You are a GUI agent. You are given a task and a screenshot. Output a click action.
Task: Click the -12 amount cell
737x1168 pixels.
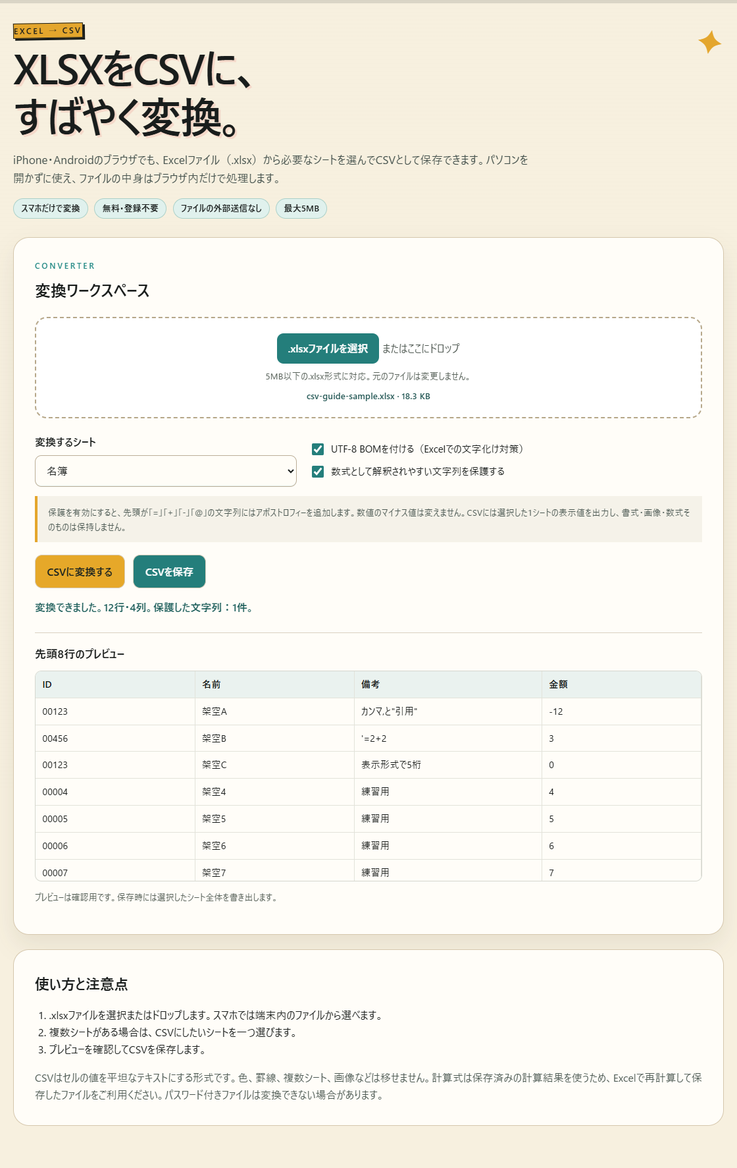click(621, 711)
